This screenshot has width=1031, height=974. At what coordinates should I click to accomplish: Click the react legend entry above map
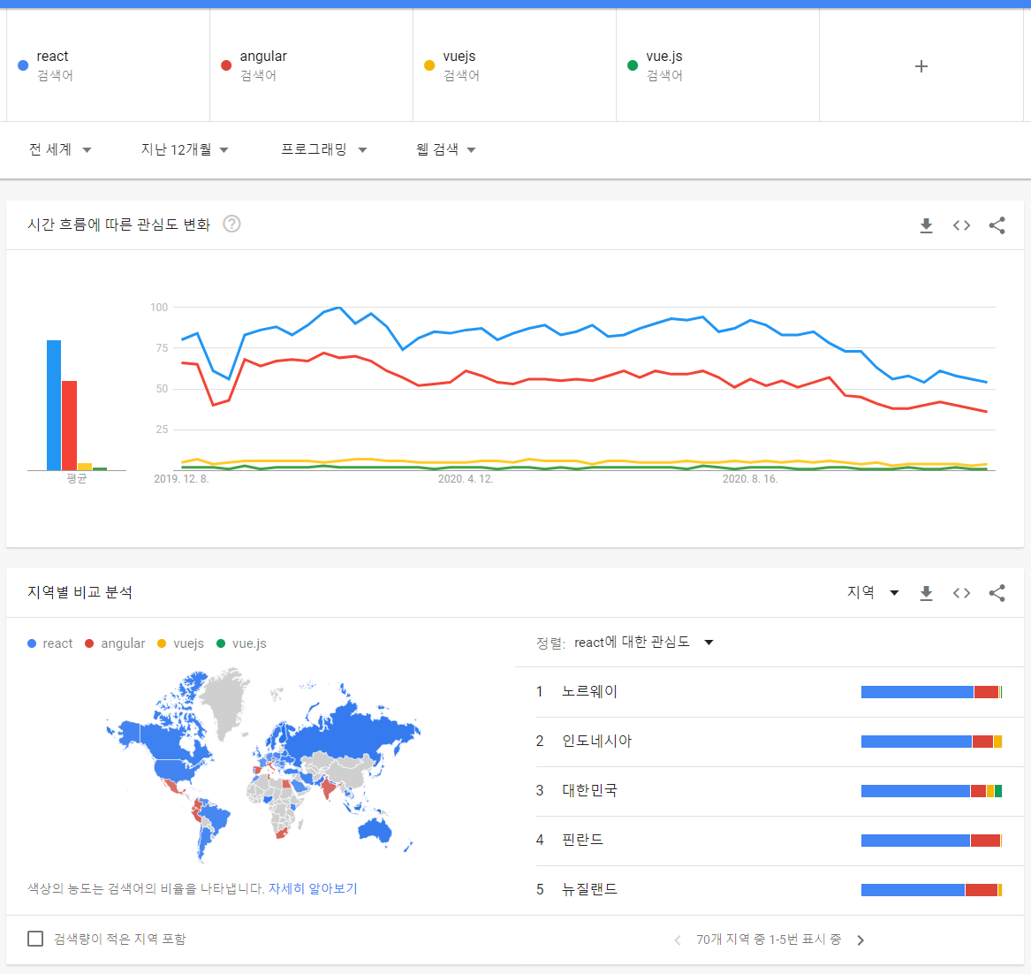point(50,643)
